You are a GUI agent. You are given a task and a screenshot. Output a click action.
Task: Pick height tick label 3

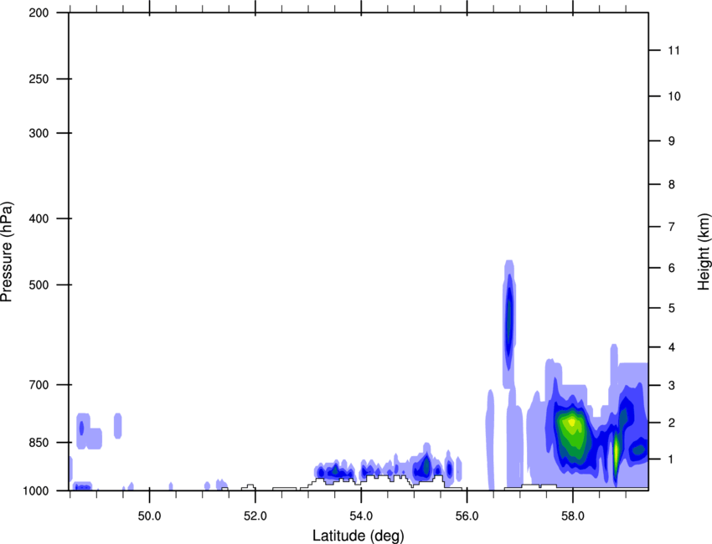tap(672, 385)
